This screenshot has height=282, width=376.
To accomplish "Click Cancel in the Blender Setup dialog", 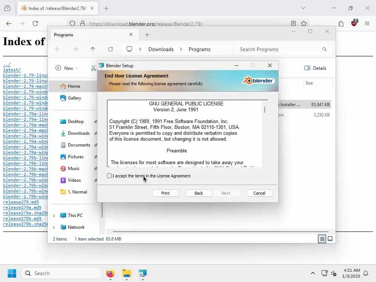I will pyautogui.click(x=259, y=193).
